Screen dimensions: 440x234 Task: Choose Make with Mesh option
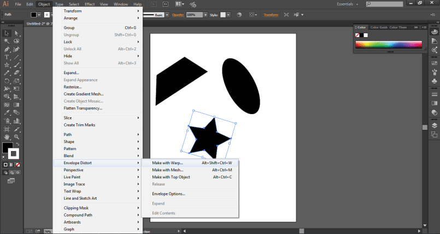(167, 170)
